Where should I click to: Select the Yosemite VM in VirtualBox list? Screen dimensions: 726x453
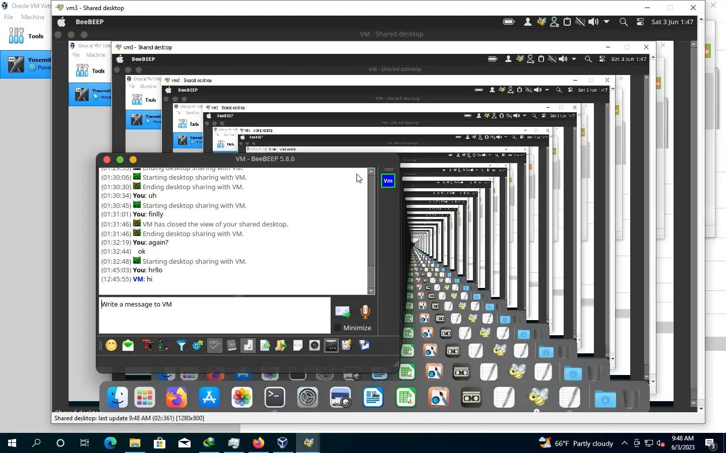pyautogui.click(x=25, y=64)
